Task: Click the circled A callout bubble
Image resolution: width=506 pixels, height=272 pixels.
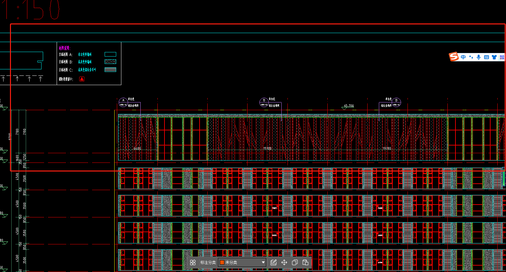Action: click(x=123, y=102)
